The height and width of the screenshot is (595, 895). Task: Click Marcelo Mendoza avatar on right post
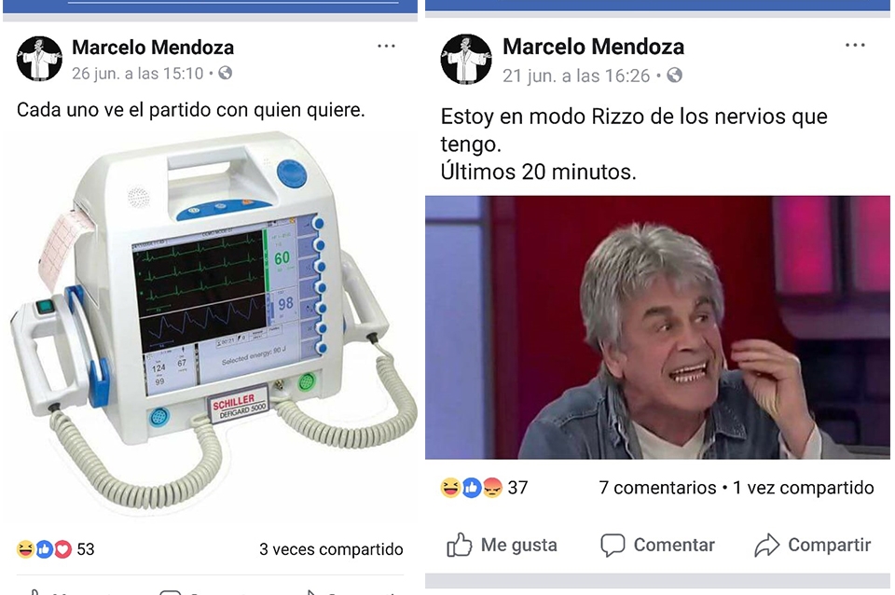(x=466, y=60)
